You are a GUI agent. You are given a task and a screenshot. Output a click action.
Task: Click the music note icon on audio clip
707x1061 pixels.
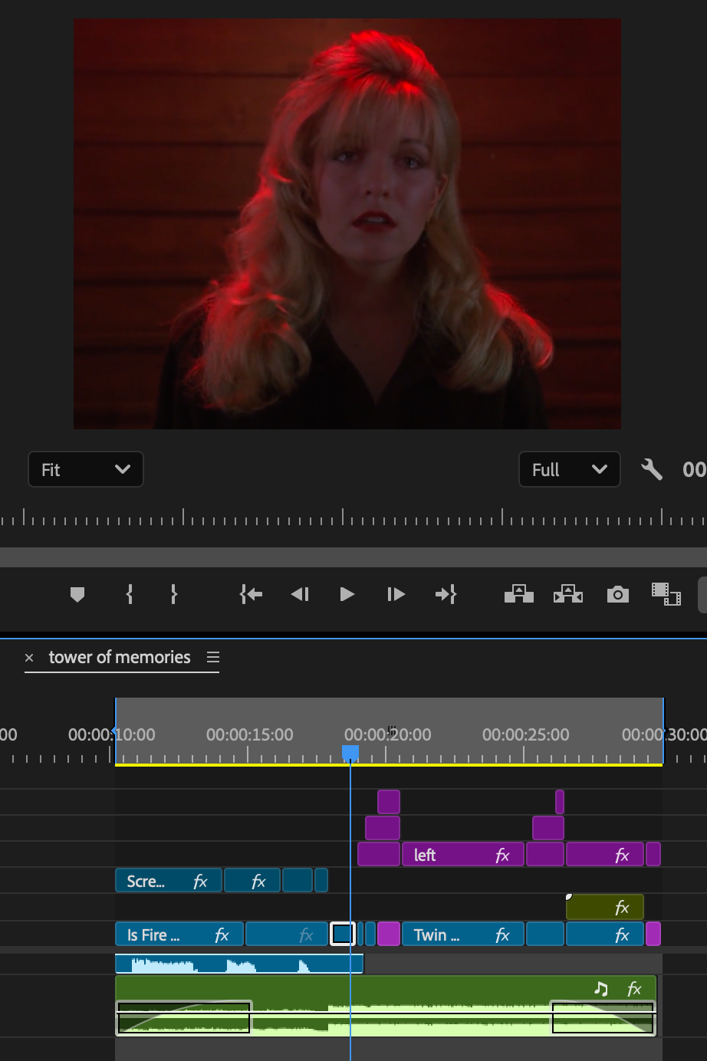601,988
